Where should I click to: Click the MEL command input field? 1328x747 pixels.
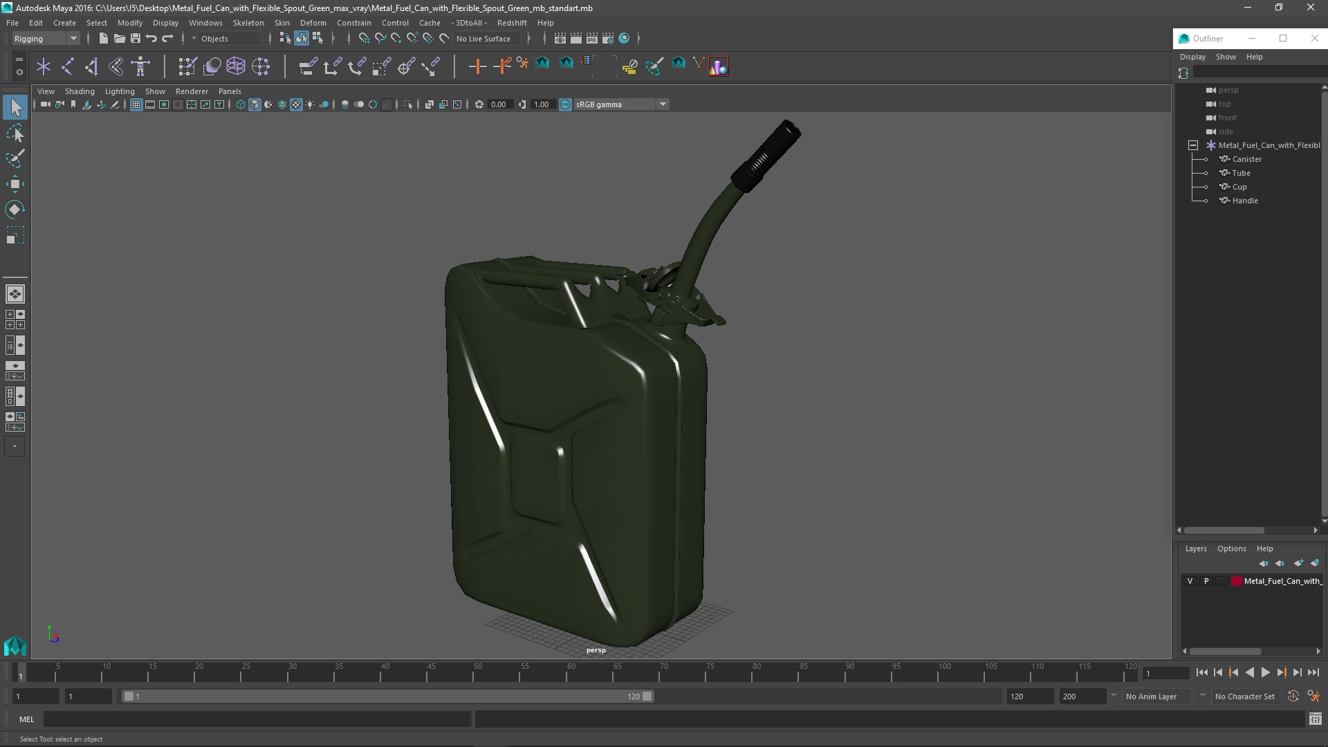pos(257,719)
